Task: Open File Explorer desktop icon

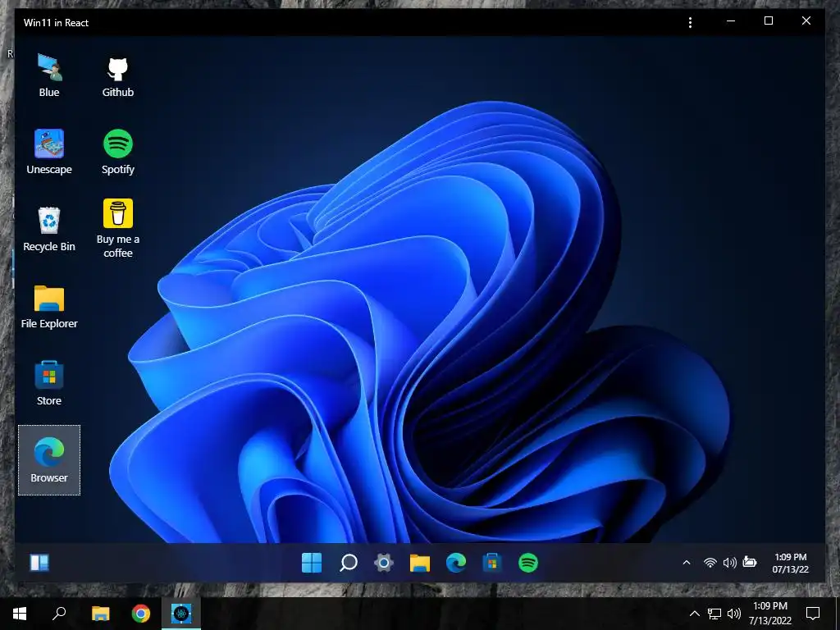Action: point(49,307)
